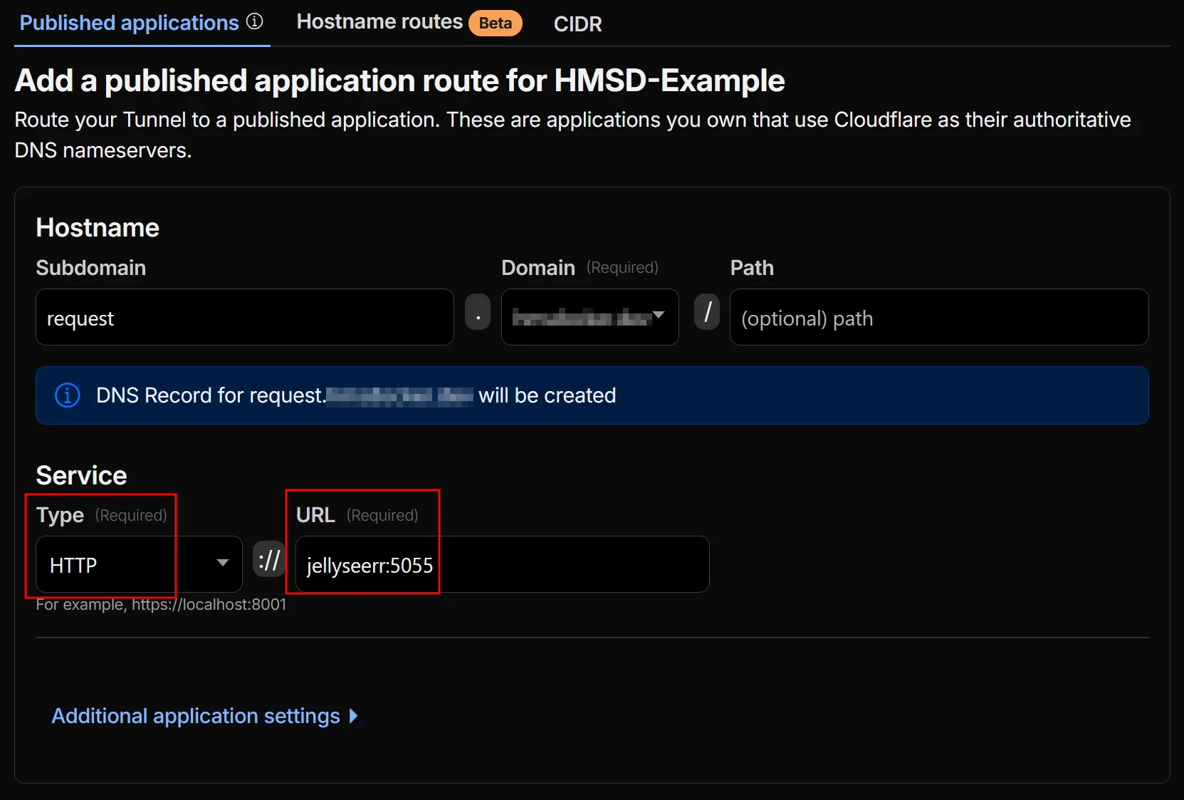Switch to the Hostname routes tab
1184x800 pixels.
pos(379,21)
